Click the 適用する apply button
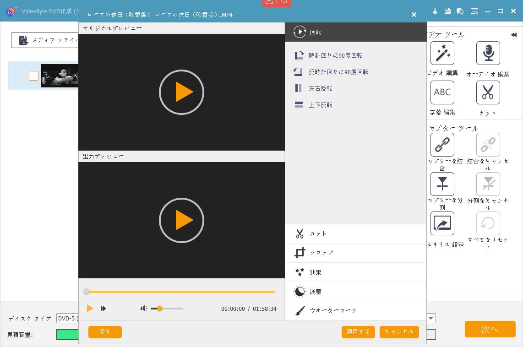 (x=358, y=331)
